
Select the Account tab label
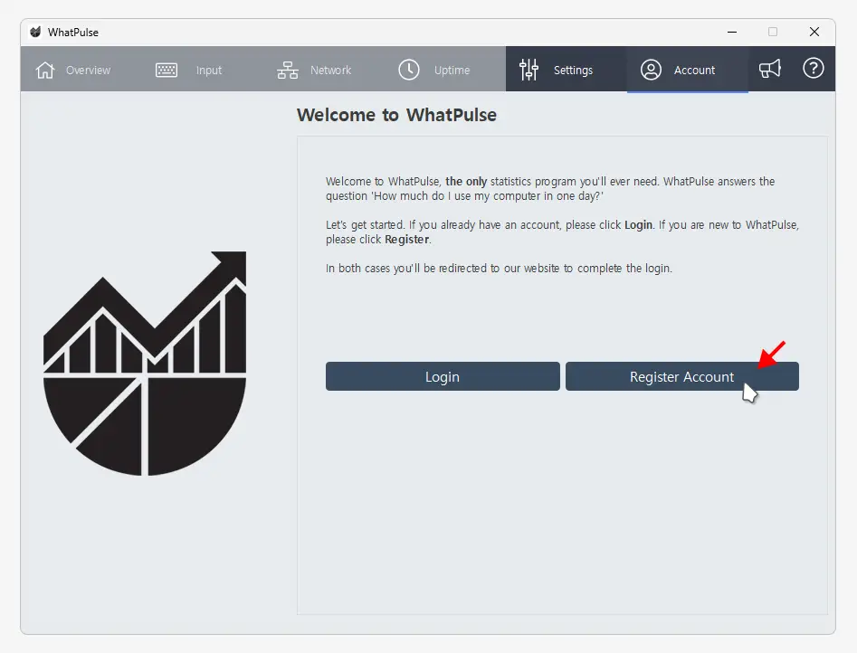pyautogui.click(x=694, y=71)
